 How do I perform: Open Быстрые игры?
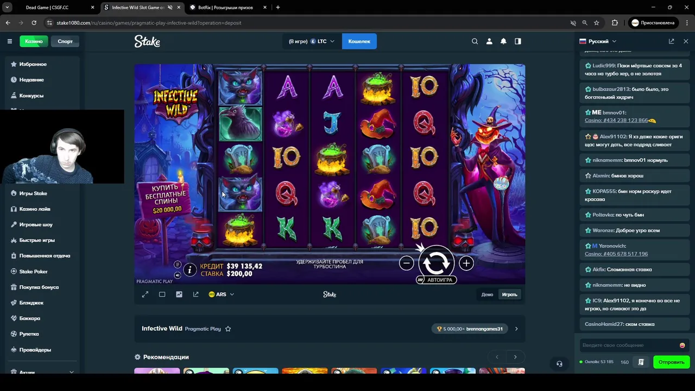coord(37,240)
